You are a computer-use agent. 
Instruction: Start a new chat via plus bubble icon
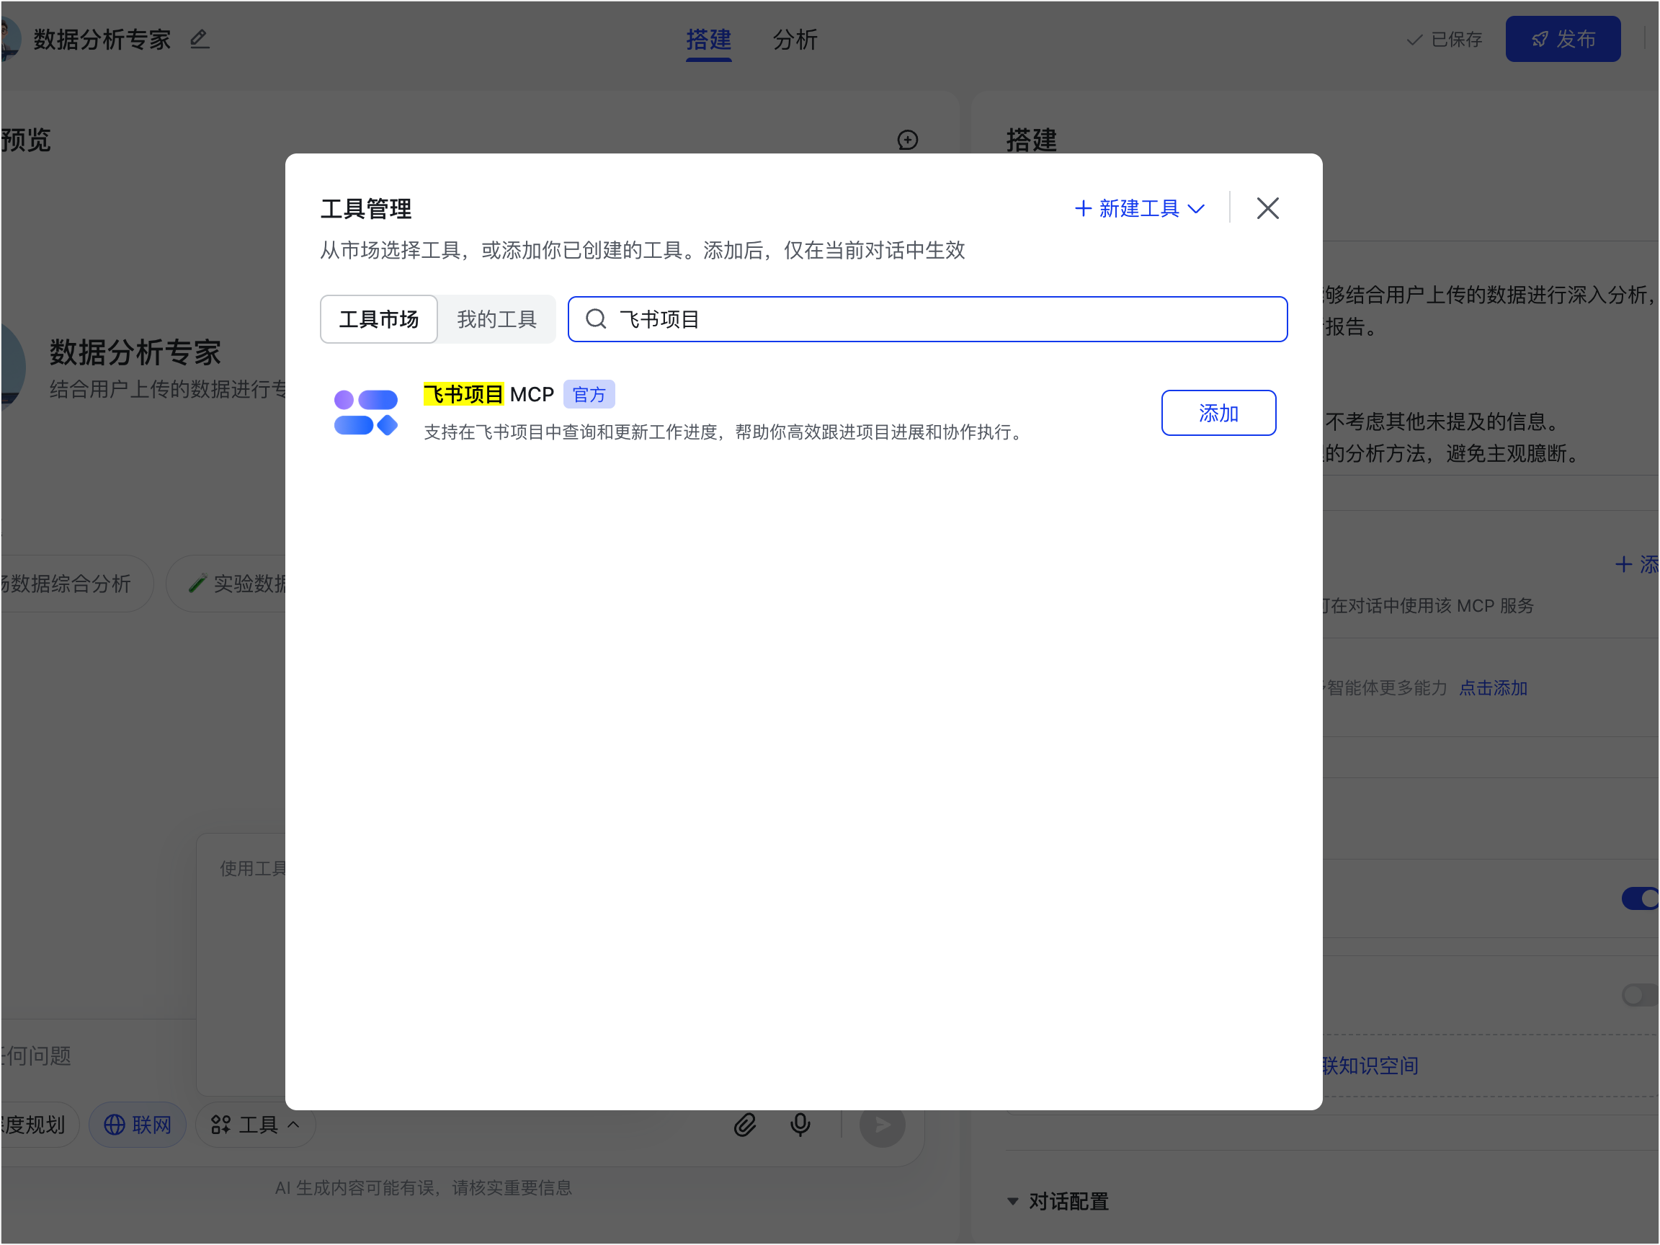[907, 140]
